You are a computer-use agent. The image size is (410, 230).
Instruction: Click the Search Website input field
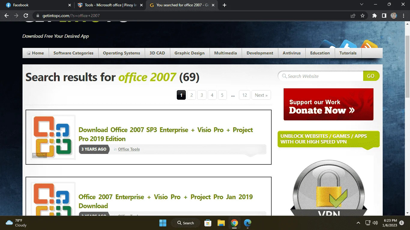coord(321,76)
